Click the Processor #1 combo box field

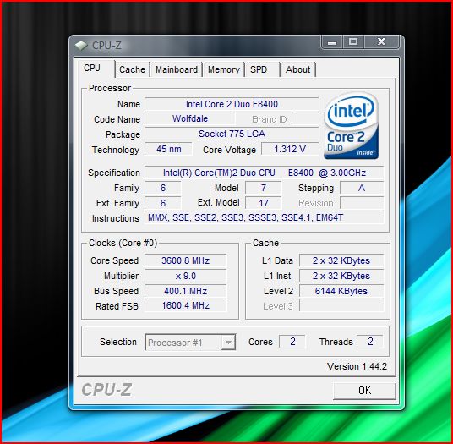click(x=190, y=343)
